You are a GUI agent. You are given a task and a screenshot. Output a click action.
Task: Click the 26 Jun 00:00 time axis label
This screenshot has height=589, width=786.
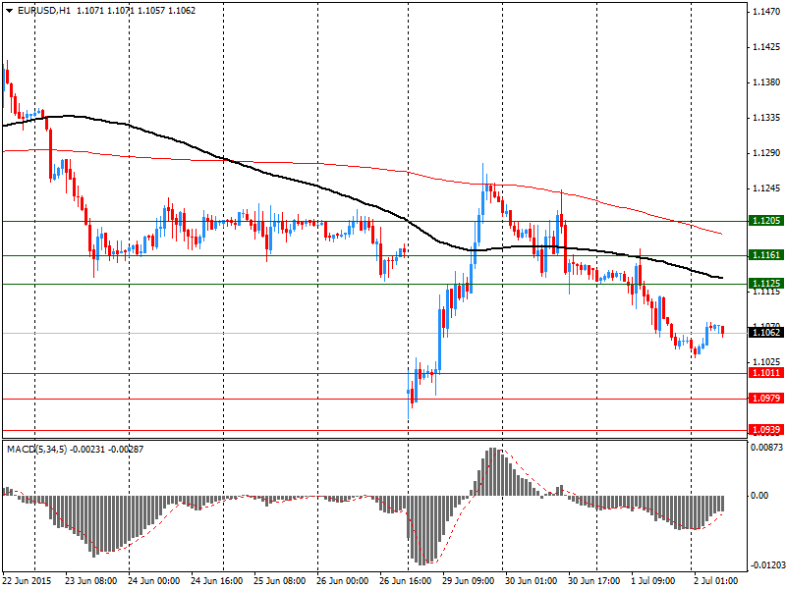(343, 581)
